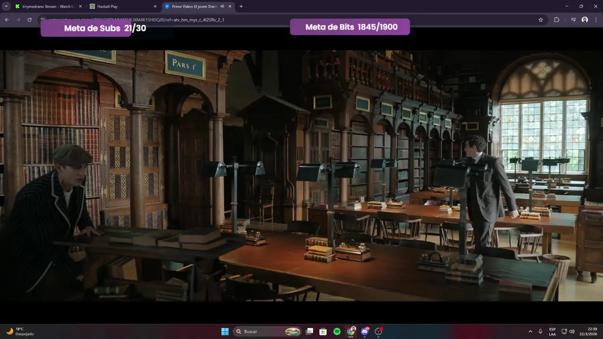Click the Buscar taskbar search box
Viewport: 603px width, 339px height.
click(268, 331)
